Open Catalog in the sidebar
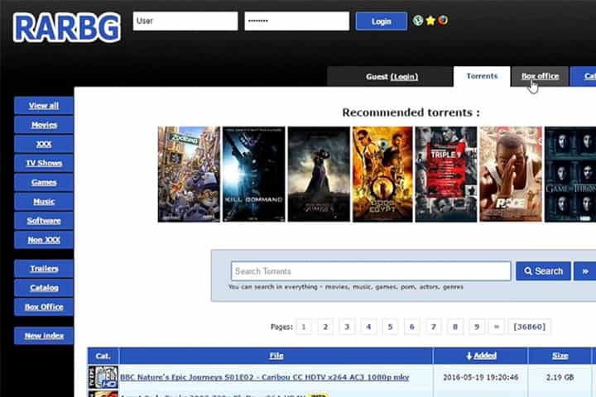Image resolution: width=596 pixels, height=397 pixels. click(x=44, y=288)
